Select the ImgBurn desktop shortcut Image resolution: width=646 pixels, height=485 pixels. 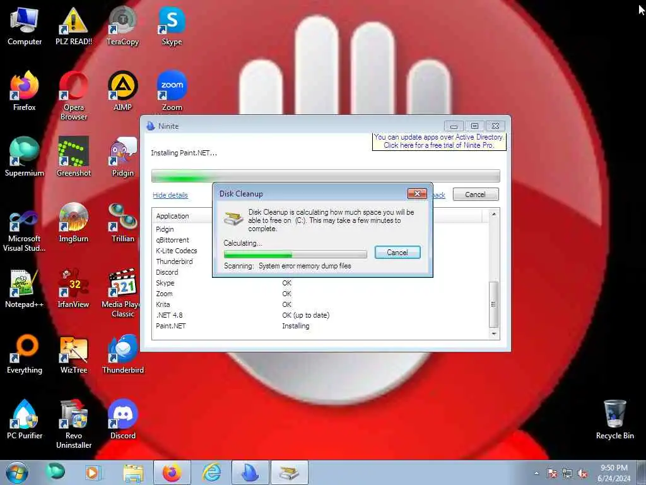click(x=74, y=223)
